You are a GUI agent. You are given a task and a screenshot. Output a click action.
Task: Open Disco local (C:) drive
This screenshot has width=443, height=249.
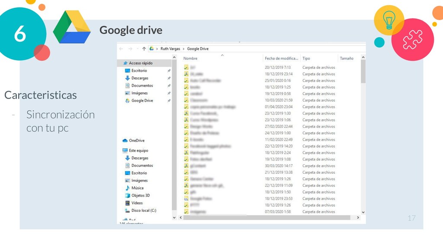[x=144, y=211]
